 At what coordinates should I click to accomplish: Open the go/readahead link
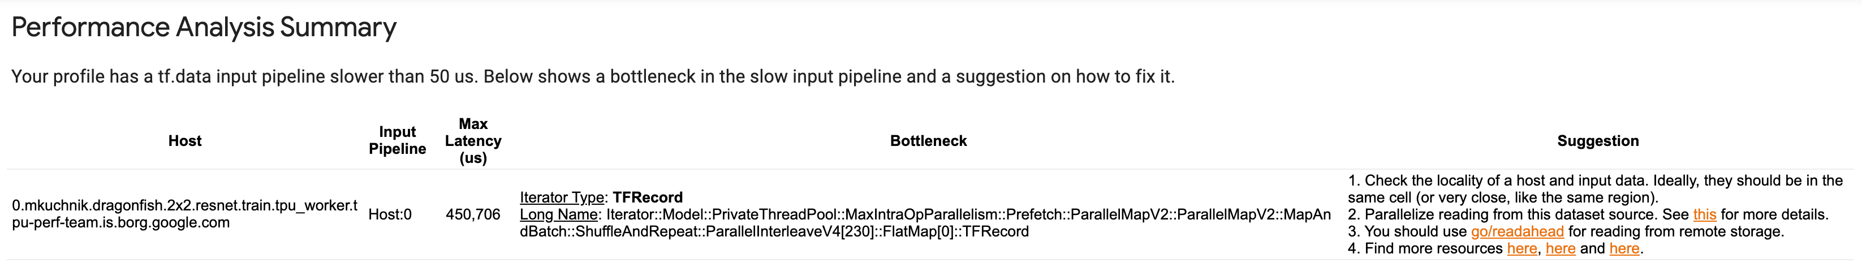1516,231
